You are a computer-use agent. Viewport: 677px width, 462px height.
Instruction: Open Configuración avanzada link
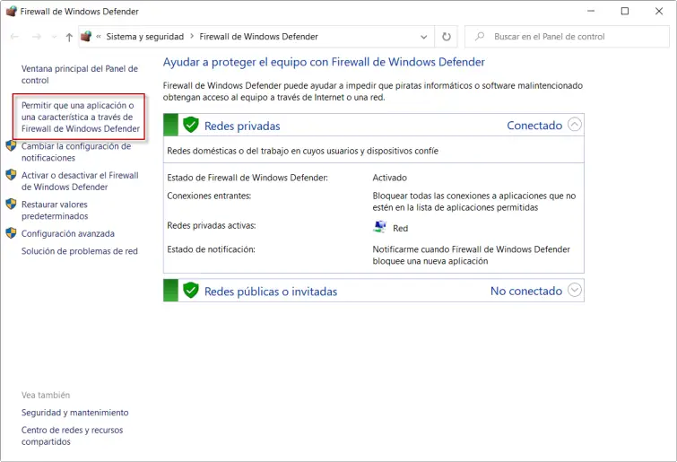click(x=67, y=234)
